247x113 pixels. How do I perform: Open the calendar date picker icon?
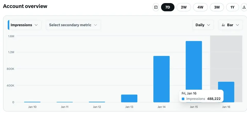click(156, 7)
